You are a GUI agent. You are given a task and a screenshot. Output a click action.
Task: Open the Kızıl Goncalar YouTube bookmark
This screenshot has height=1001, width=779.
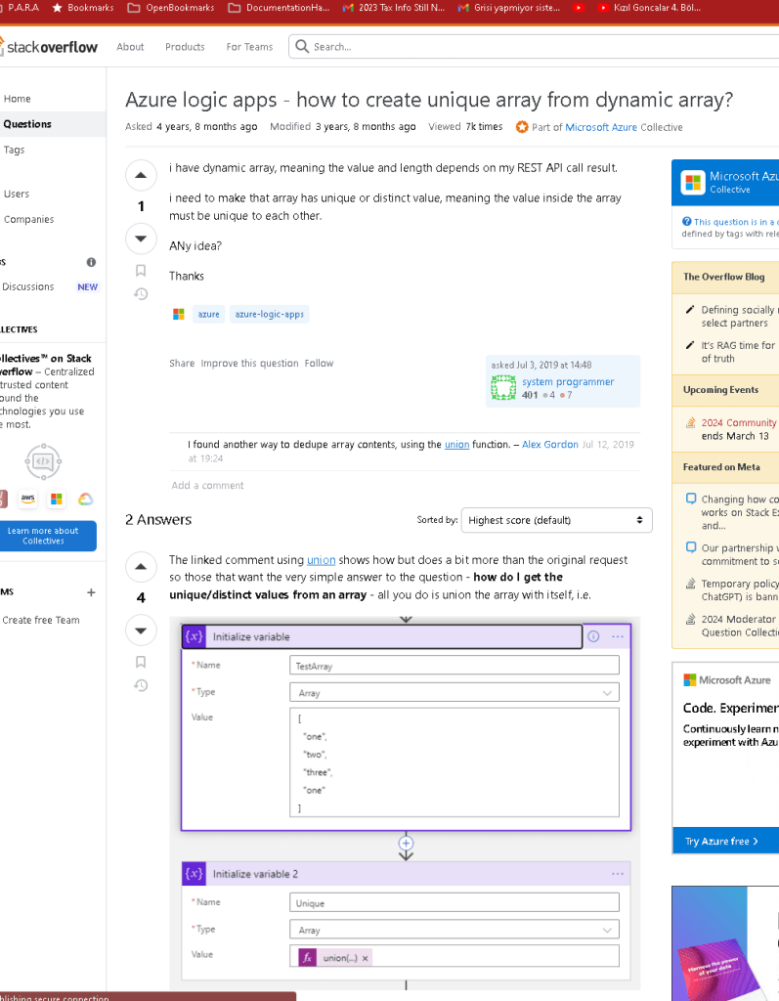[648, 8]
